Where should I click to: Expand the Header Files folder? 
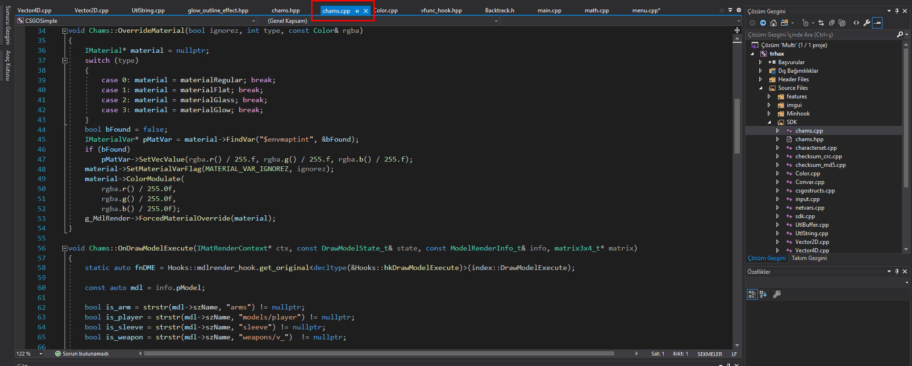760,79
